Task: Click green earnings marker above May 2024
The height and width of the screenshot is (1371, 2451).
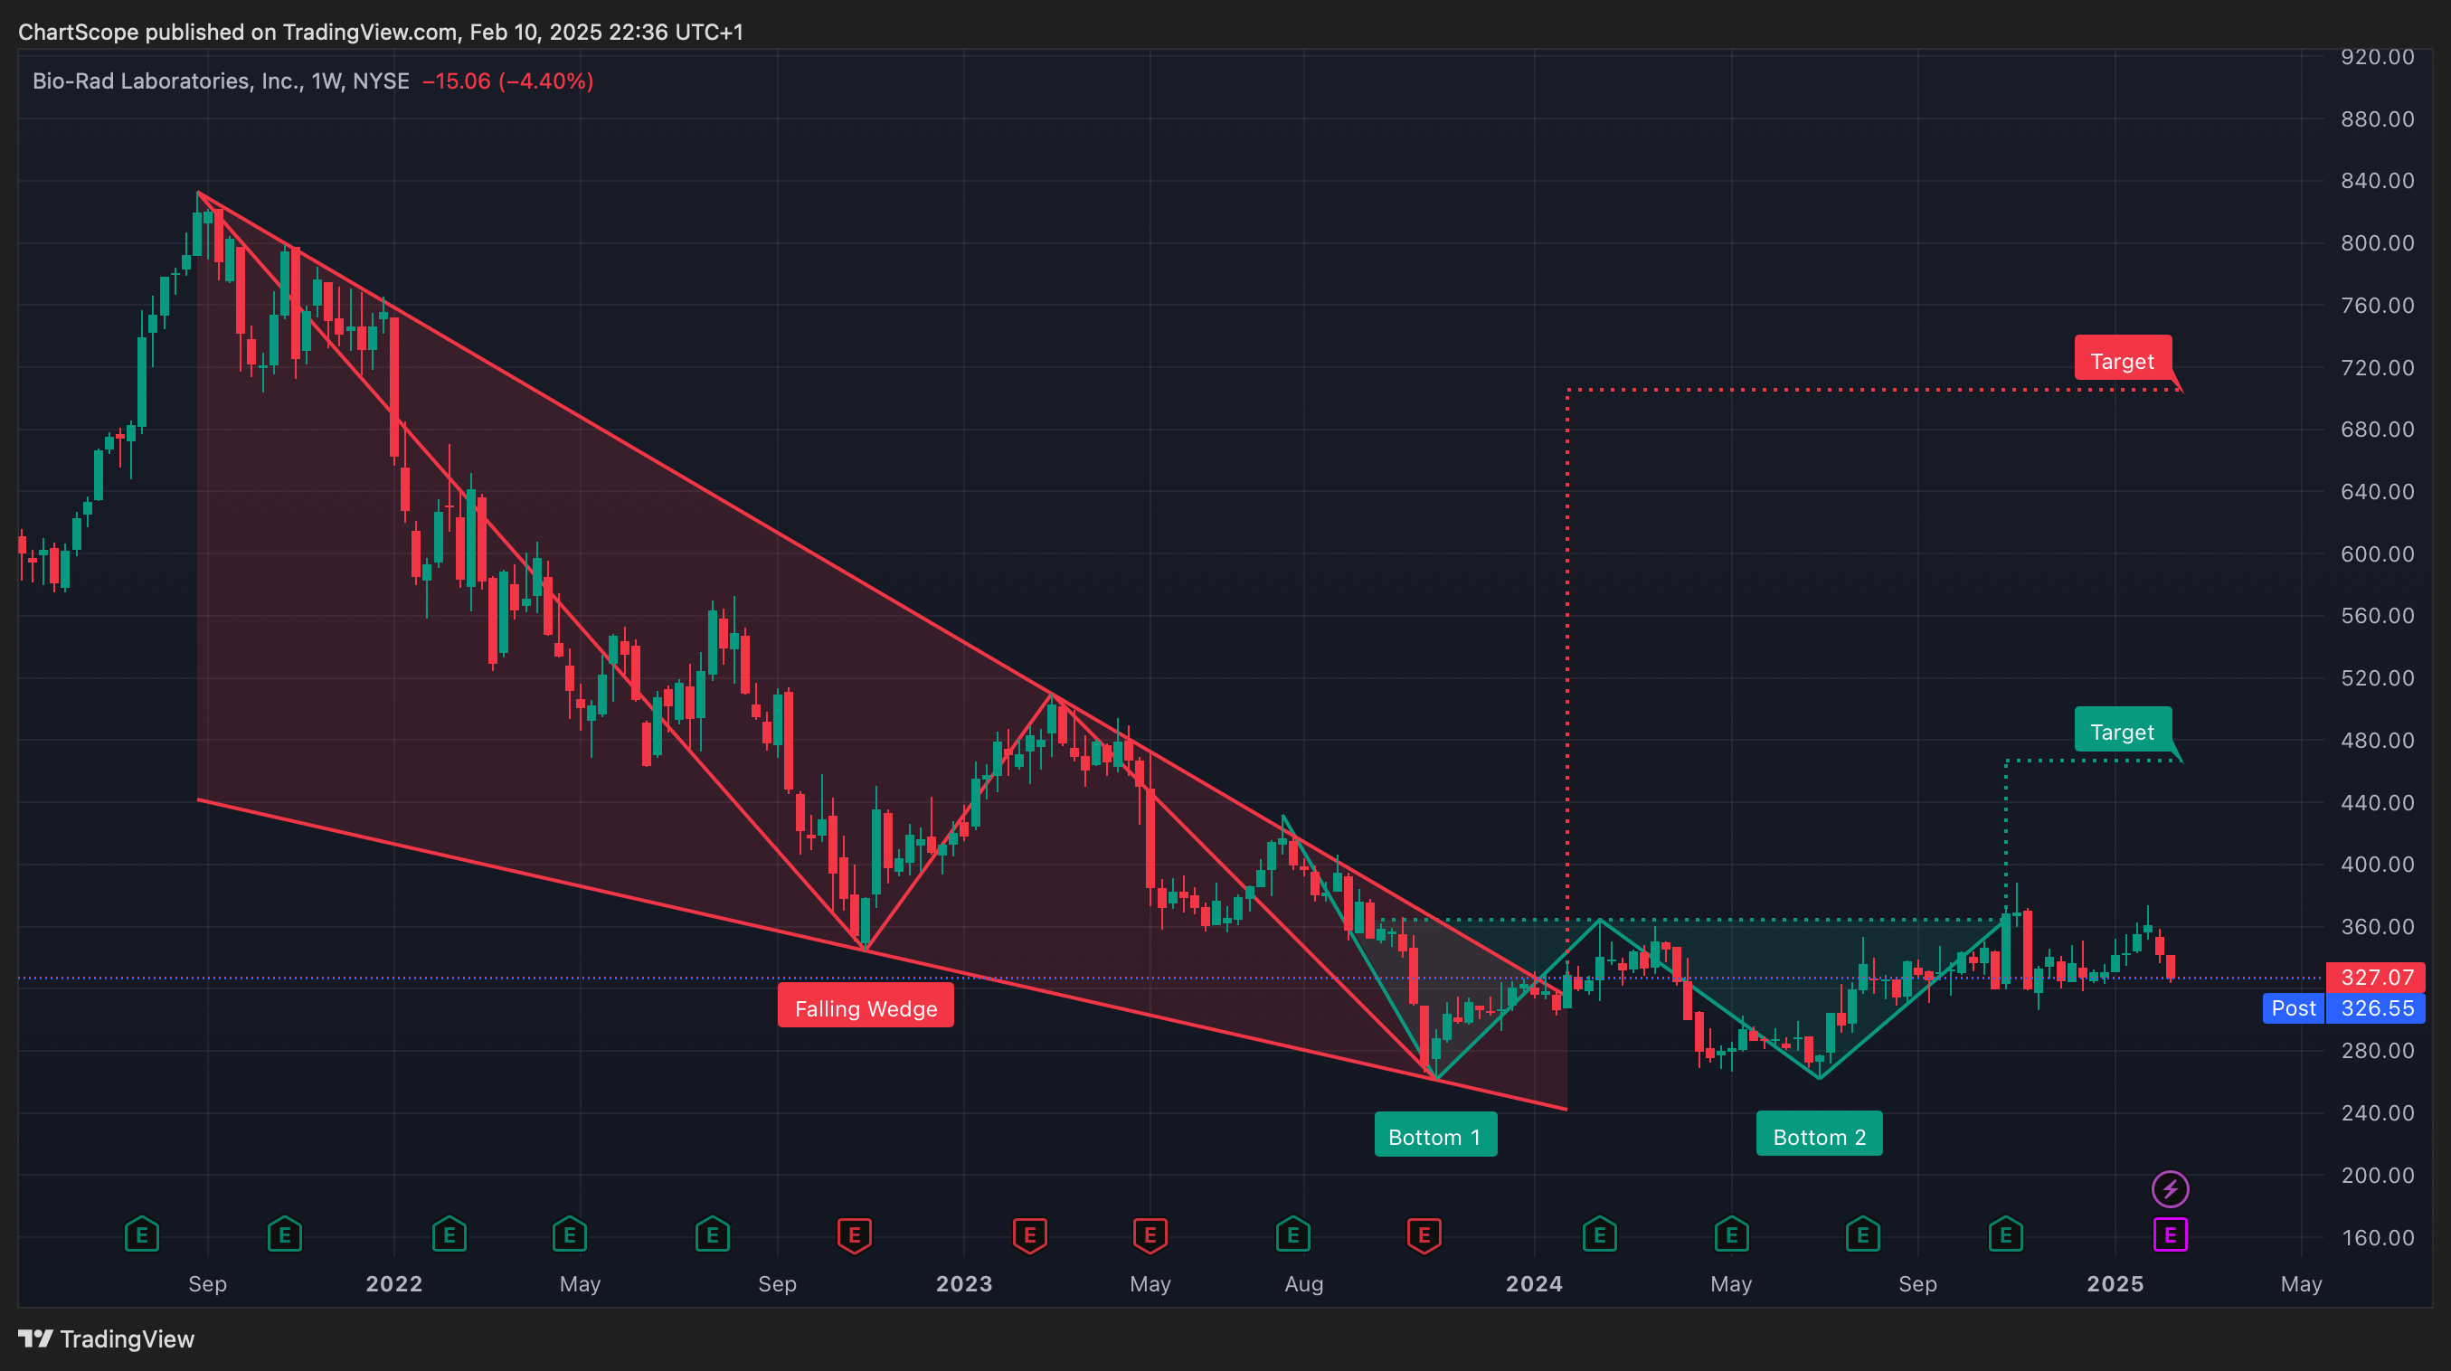Action: click(x=1732, y=1235)
